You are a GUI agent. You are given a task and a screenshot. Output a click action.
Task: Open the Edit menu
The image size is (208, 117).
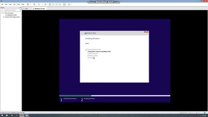(x=6, y=4)
